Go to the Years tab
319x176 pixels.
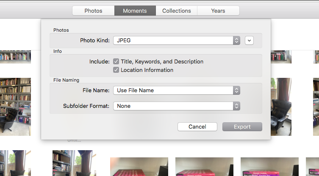[218, 11]
